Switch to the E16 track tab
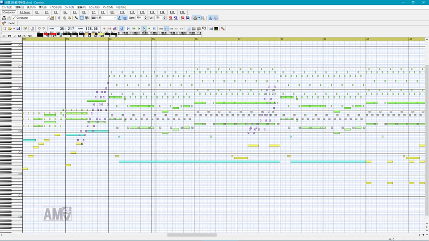 (182, 12)
